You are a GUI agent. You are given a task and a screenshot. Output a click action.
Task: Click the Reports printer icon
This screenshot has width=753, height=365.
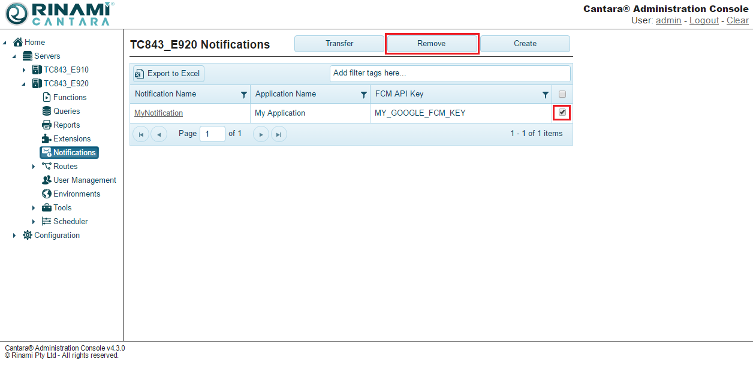(x=47, y=125)
